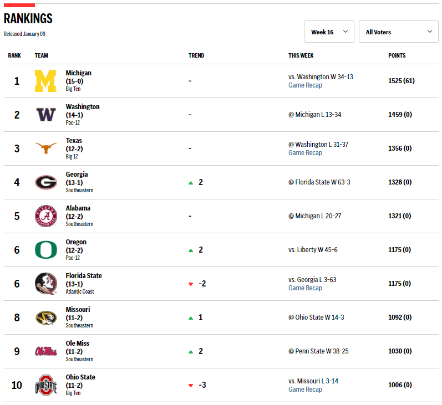
Task: Click the Texas Longhorns logo
Action: (x=46, y=148)
